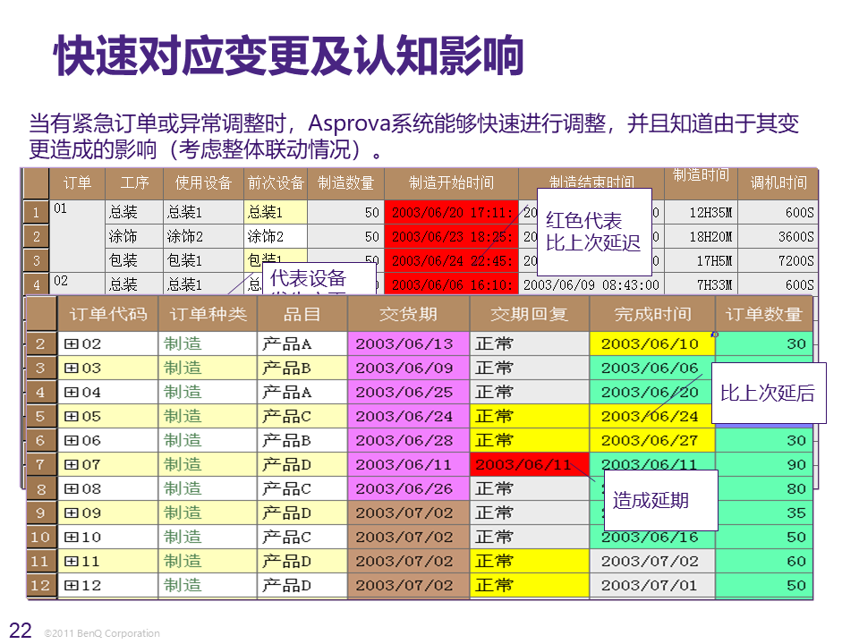Click the 品目 column header
This screenshot has width=859, height=644.
coord(302,314)
